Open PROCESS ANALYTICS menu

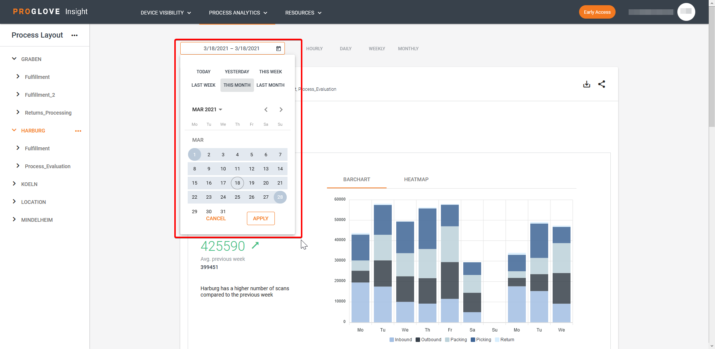tap(238, 13)
